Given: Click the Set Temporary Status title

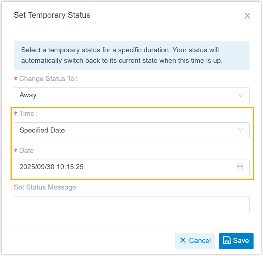Looking at the screenshot, I should click(x=52, y=15).
